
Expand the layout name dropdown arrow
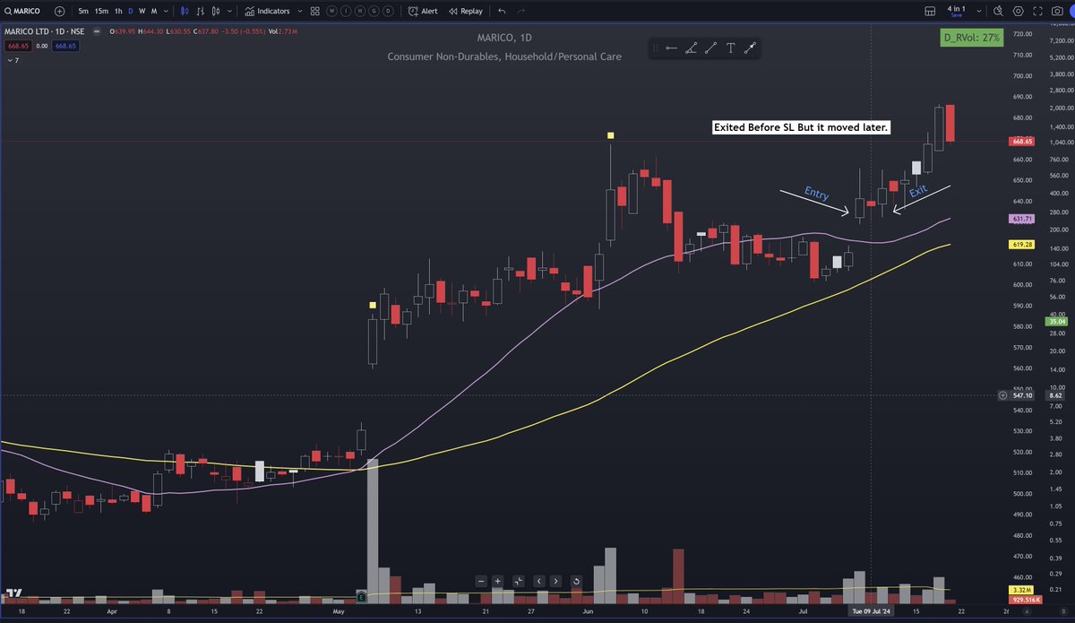click(x=977, y=12)
